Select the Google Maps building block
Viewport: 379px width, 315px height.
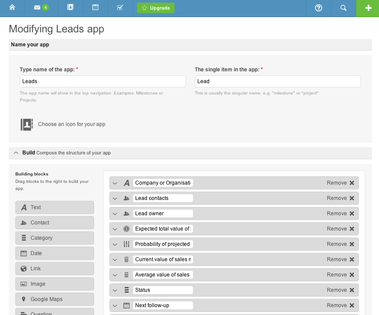[x=55, y=299]
